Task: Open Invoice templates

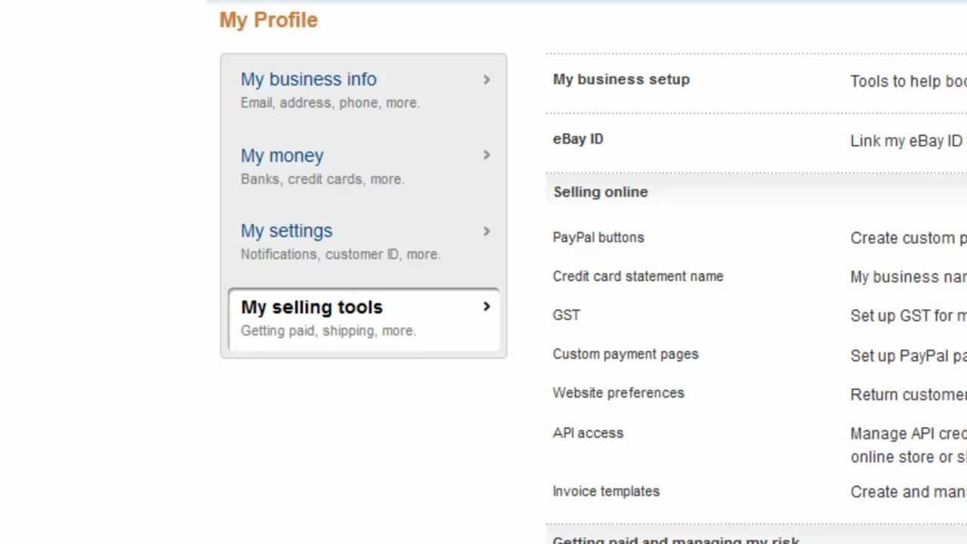Action: (606, 491)
